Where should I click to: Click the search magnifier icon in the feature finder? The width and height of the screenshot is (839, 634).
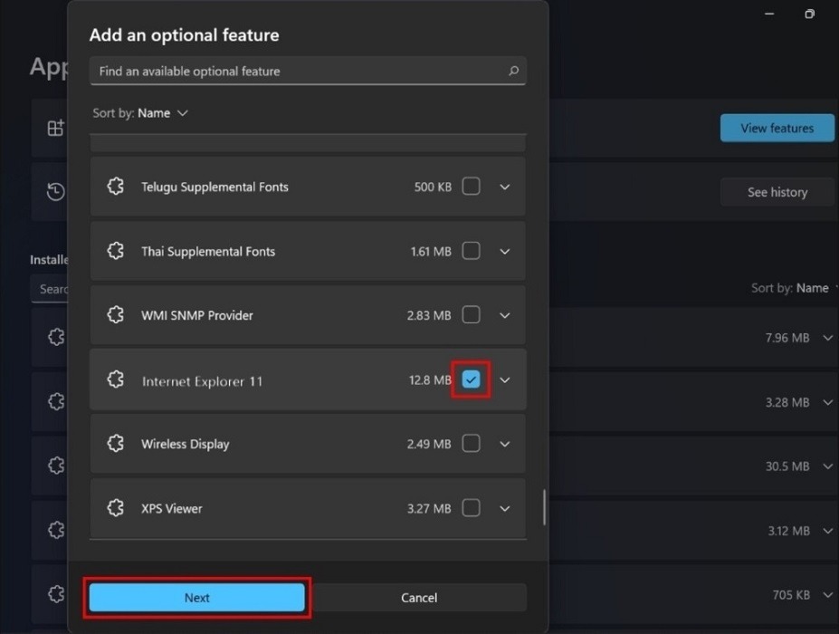512,71
